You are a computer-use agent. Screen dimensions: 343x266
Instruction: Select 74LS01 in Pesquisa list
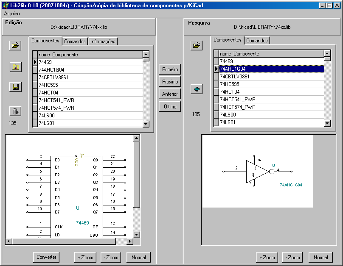coord(271,122)
